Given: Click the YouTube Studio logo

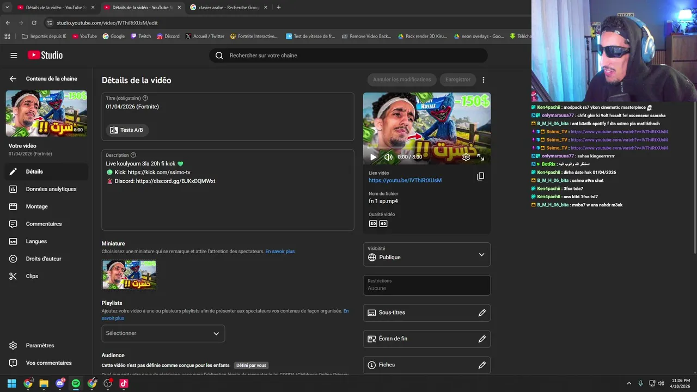Looking at the screenshot, I should click(x=45, y=55).
